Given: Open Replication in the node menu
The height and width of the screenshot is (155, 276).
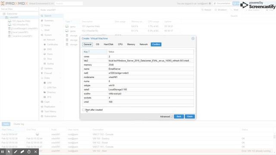Looking at the screenshot, I should tap(50, 107).
